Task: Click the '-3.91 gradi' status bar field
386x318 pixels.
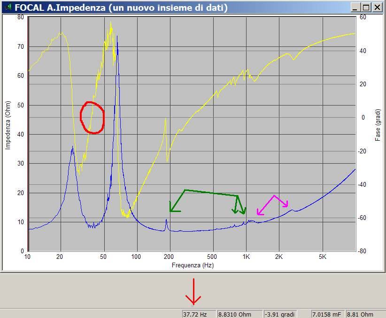Action: pyautogui.click(x=281, y=314)
